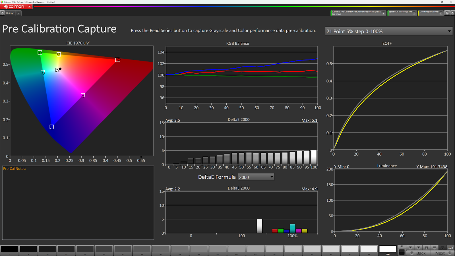The image size is (455, 256).
Task: Click the Read Series play button
Action: click(418, 247)
